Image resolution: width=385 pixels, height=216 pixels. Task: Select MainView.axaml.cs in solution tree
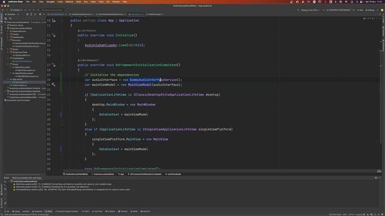[25, 70]
